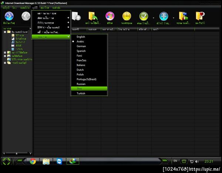This screenshot has width=222, height=173.
Task: Open the highlighted green language submenu entry
Action: pyautogui.click(x=51, y=37)
